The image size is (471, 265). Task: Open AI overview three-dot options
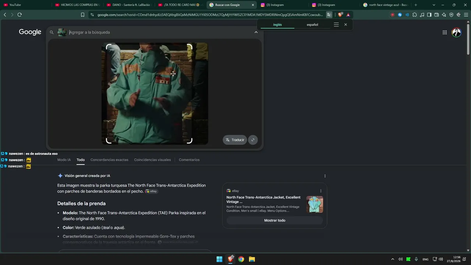pyautogui.click(x=325, y=176)
